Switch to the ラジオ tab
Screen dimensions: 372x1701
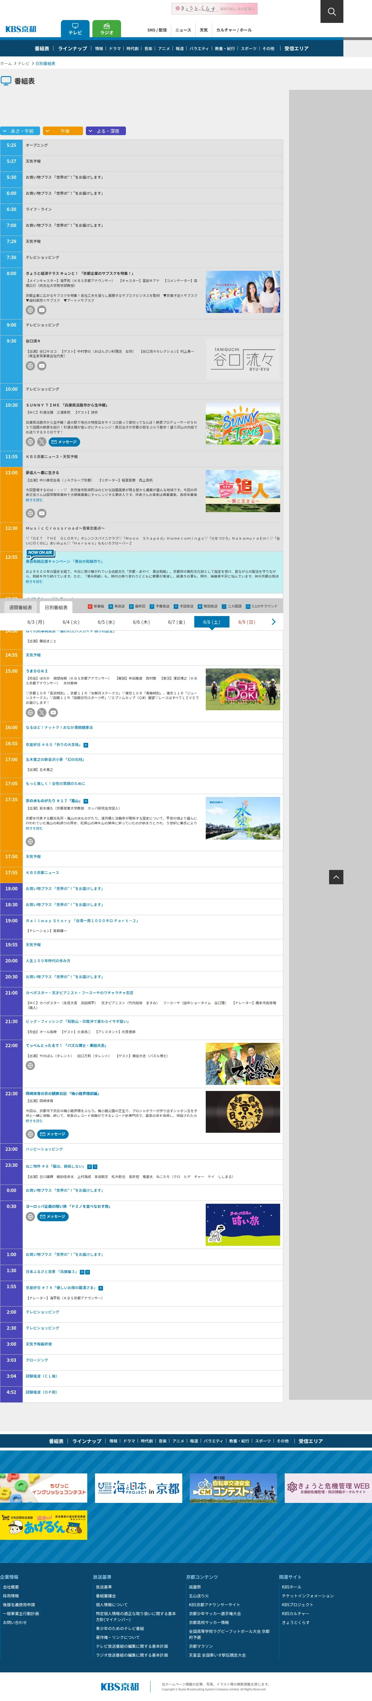(107, 29)
